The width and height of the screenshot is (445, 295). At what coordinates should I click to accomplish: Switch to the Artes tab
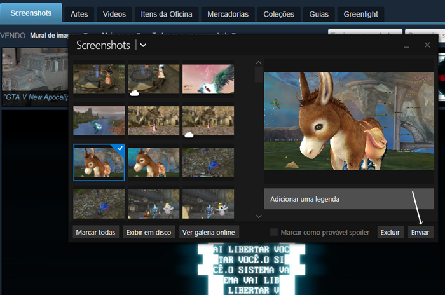79,14
